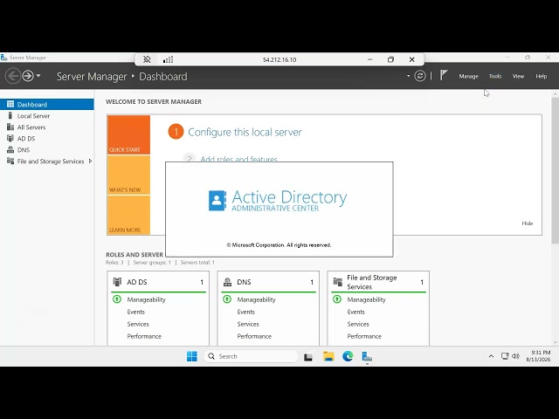Image resolution: width=559 pixels, height=419 pixels.
Task: Open the Windows Start menu
Action: click(x=192, y=356)
